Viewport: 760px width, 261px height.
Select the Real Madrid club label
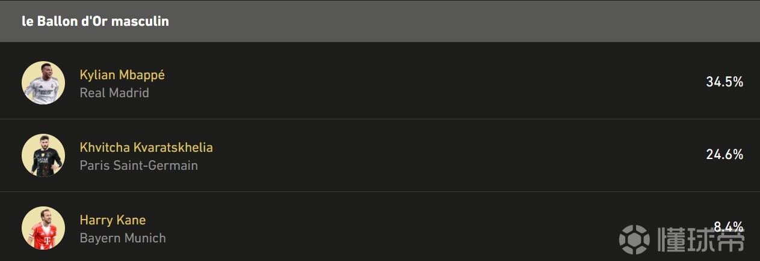tap(114, 93)
